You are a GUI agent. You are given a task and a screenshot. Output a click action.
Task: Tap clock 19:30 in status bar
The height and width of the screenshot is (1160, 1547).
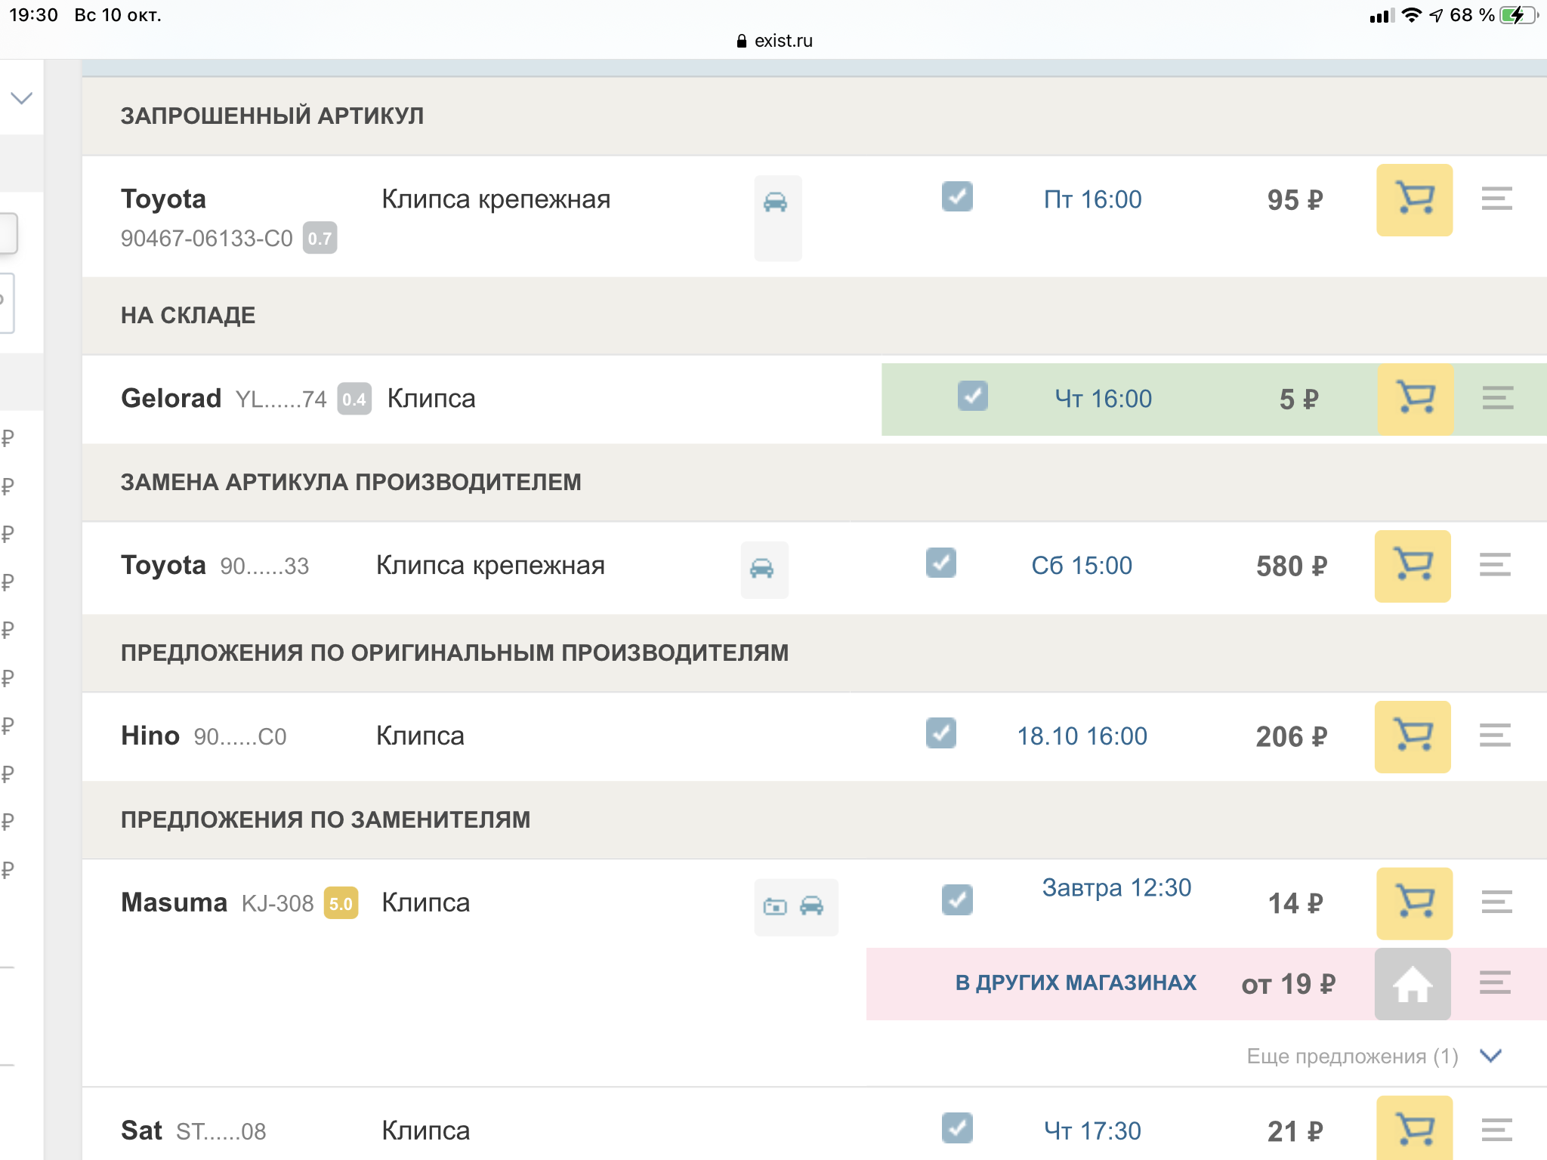tap(33, 15)
